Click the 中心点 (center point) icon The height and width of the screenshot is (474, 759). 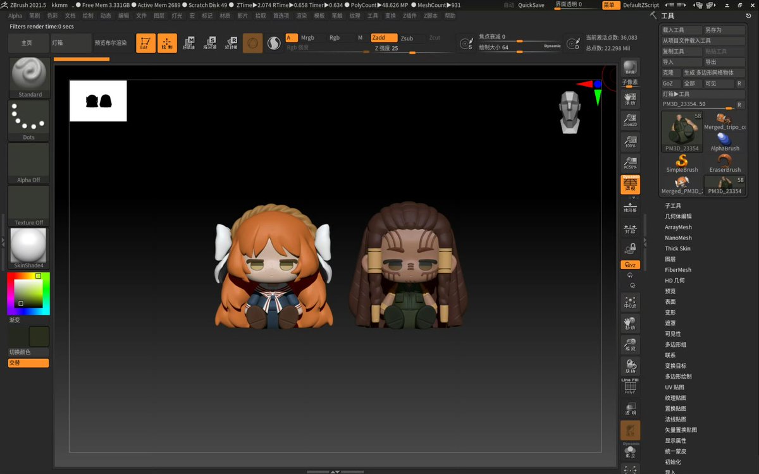point(630,303)
